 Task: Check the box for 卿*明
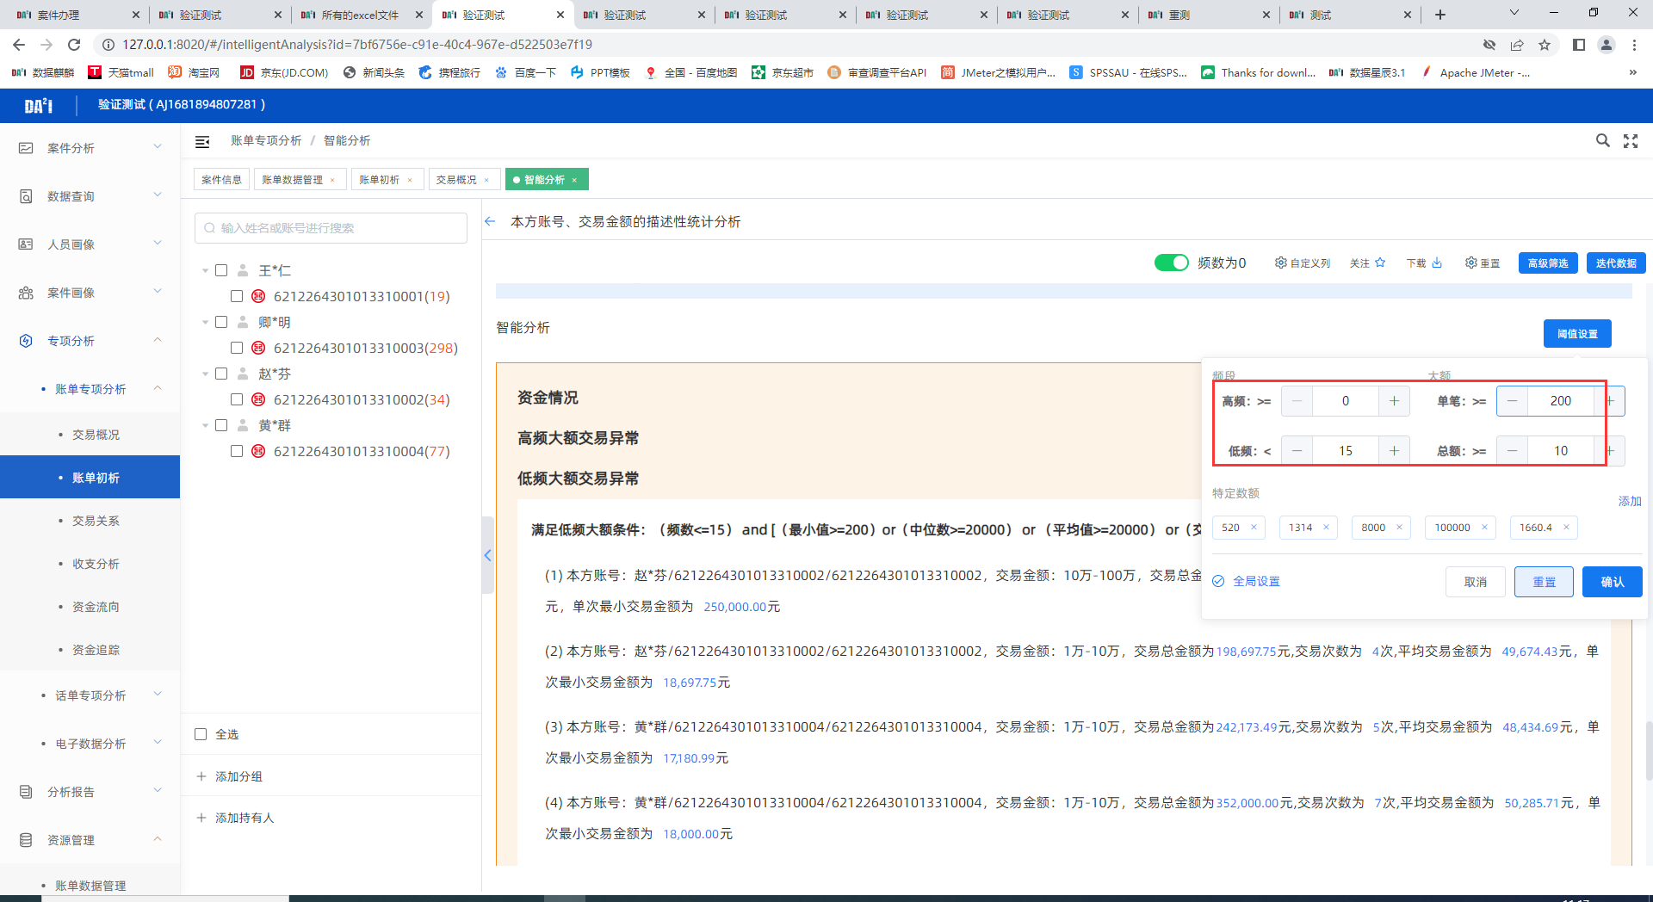pyautogui.click(x=221, y=322)
